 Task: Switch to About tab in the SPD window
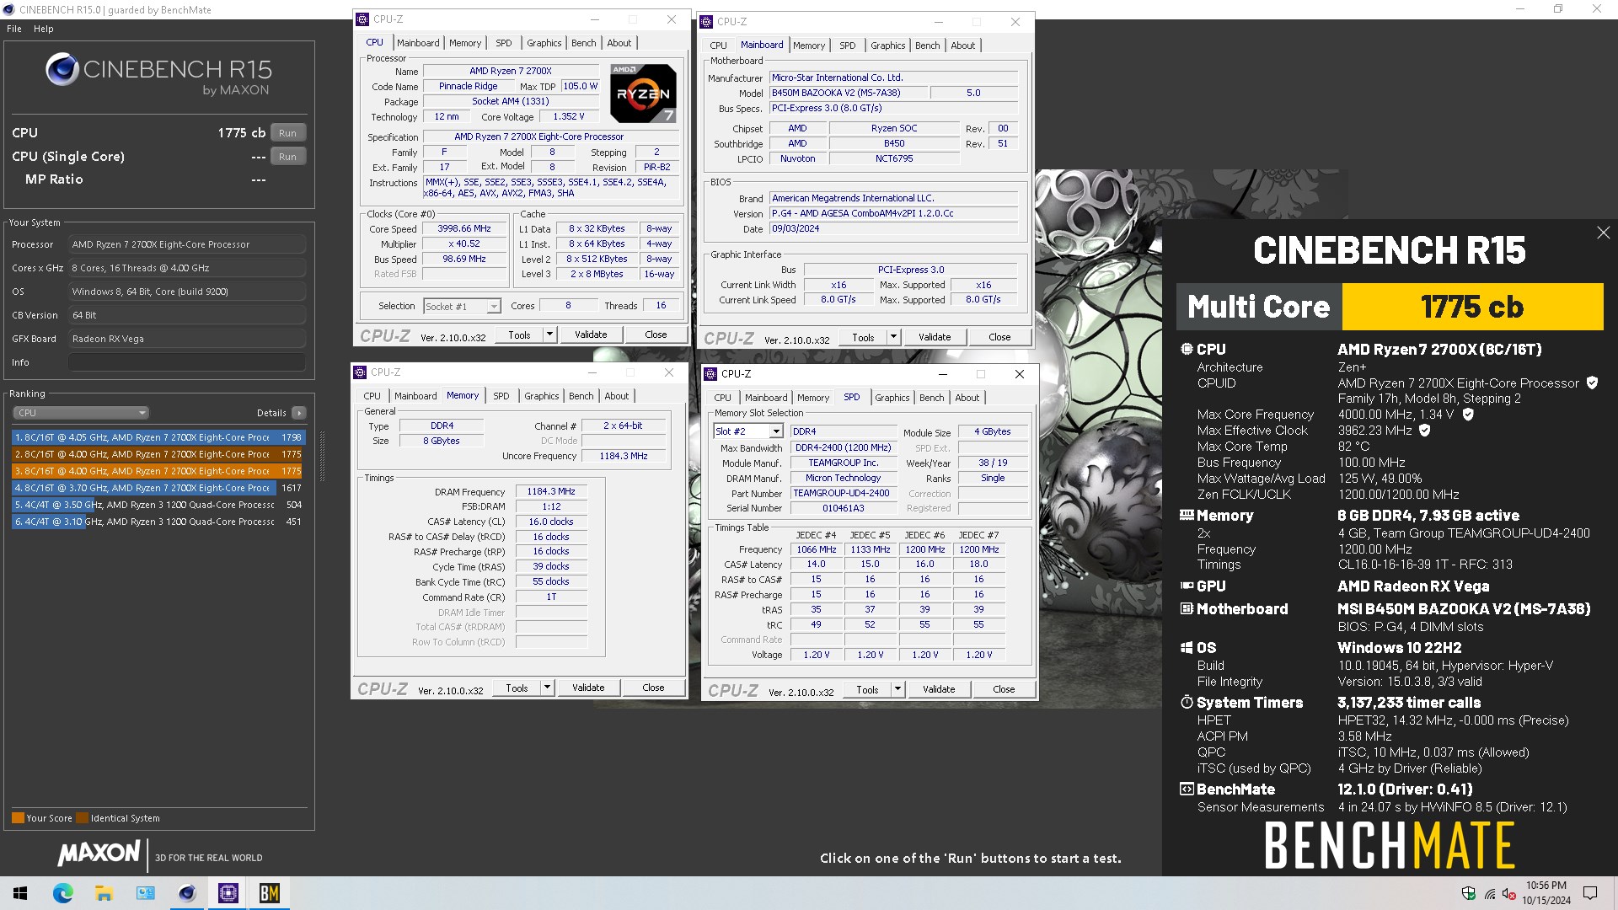(967, 398)
